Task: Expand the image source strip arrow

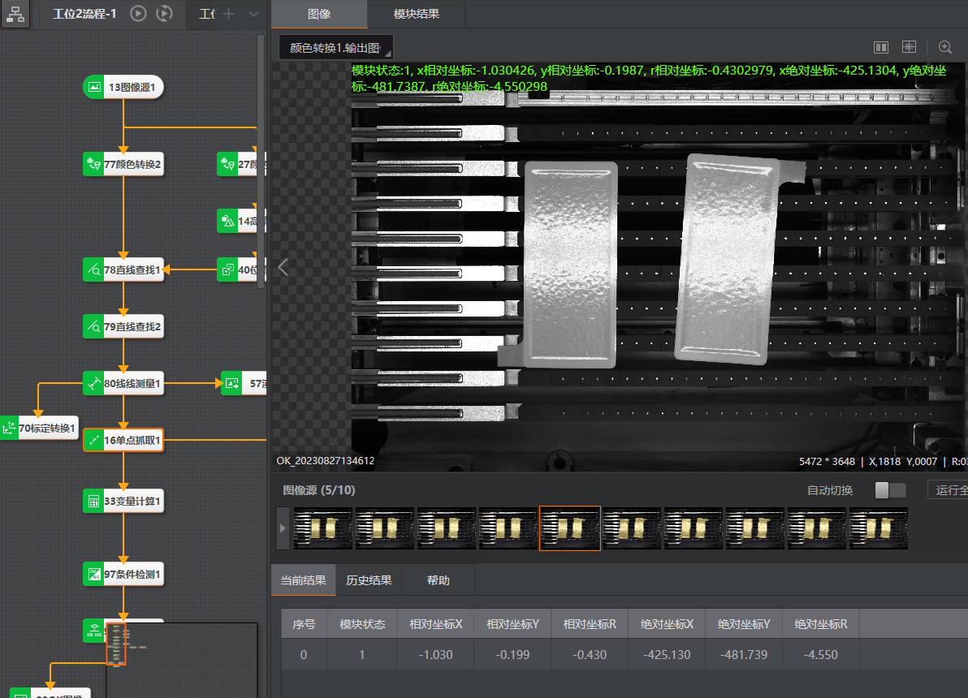Action: click(x=283, y=528)
